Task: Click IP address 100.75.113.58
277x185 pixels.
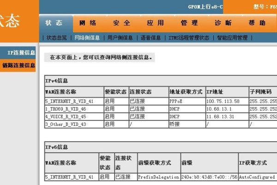Action: point(223,101)
